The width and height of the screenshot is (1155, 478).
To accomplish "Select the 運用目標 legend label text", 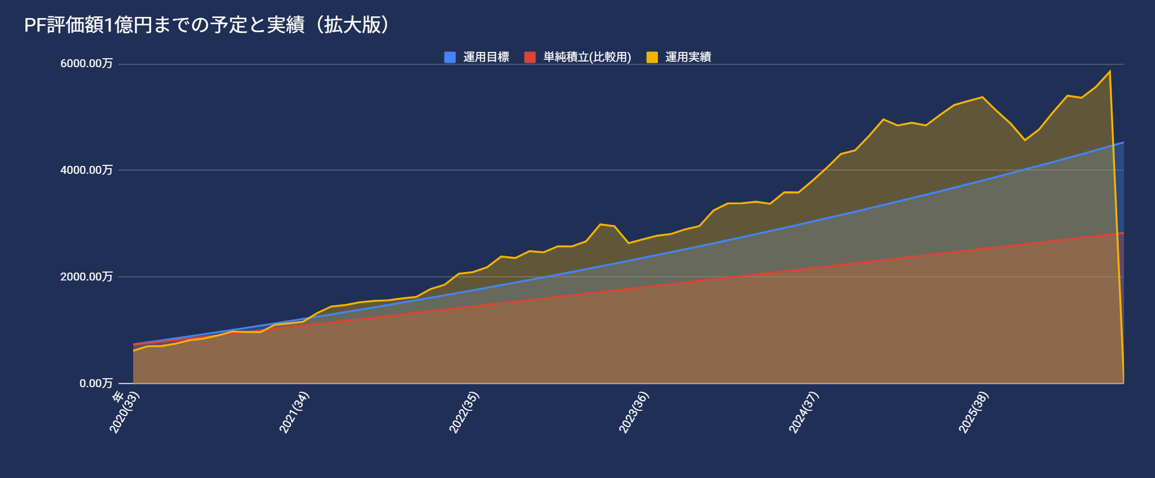I will (x=486, y=57).
